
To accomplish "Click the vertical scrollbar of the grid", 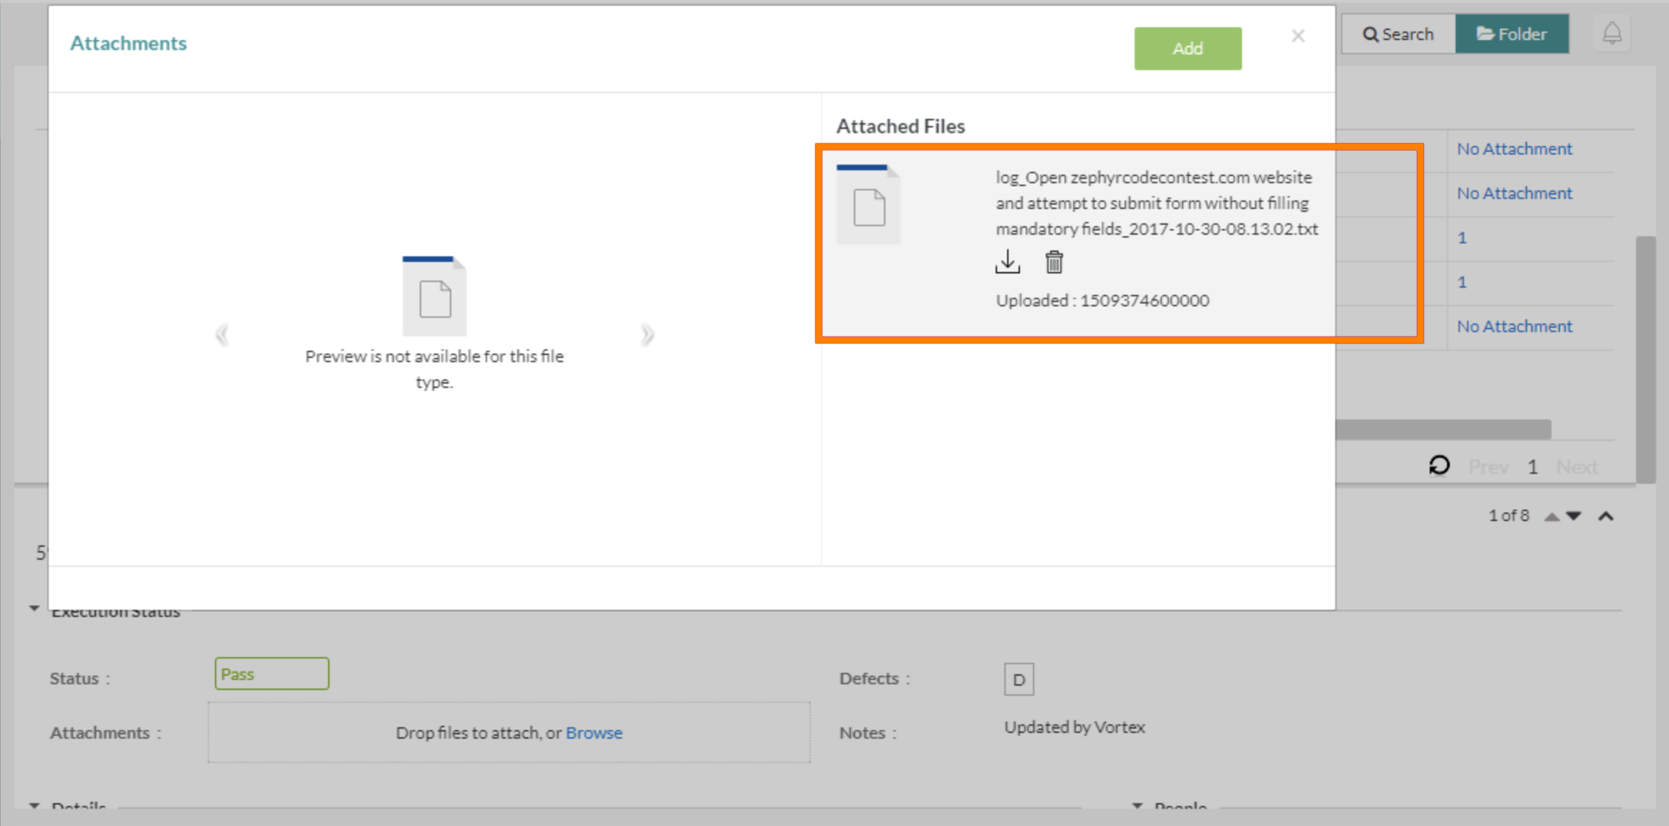I will 1645,359.
